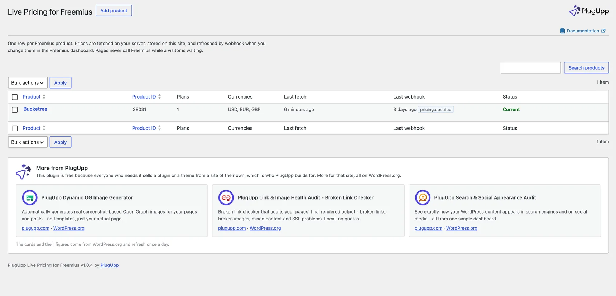Click the top Plans column header

pos(183,97)
